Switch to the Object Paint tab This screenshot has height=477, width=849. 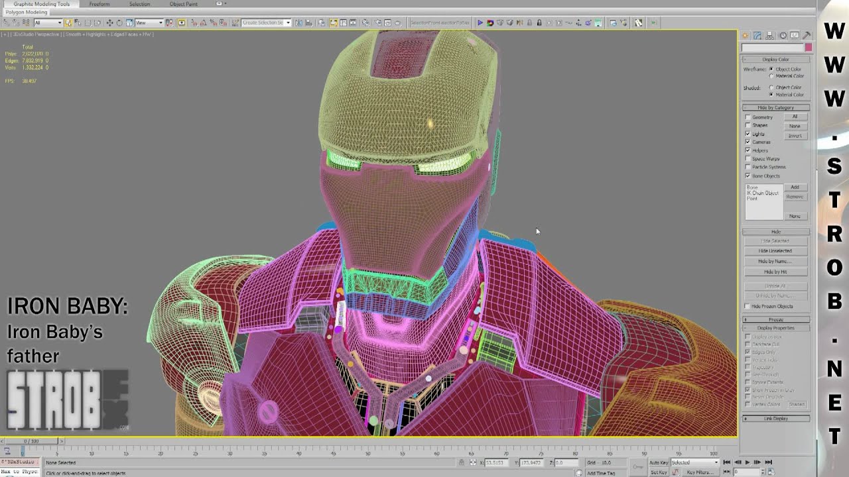(183, 4)
